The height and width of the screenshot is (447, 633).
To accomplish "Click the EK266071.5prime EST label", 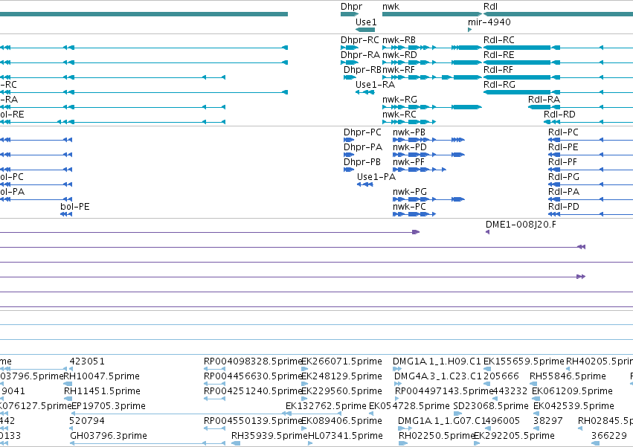I will tap(341, 361).
